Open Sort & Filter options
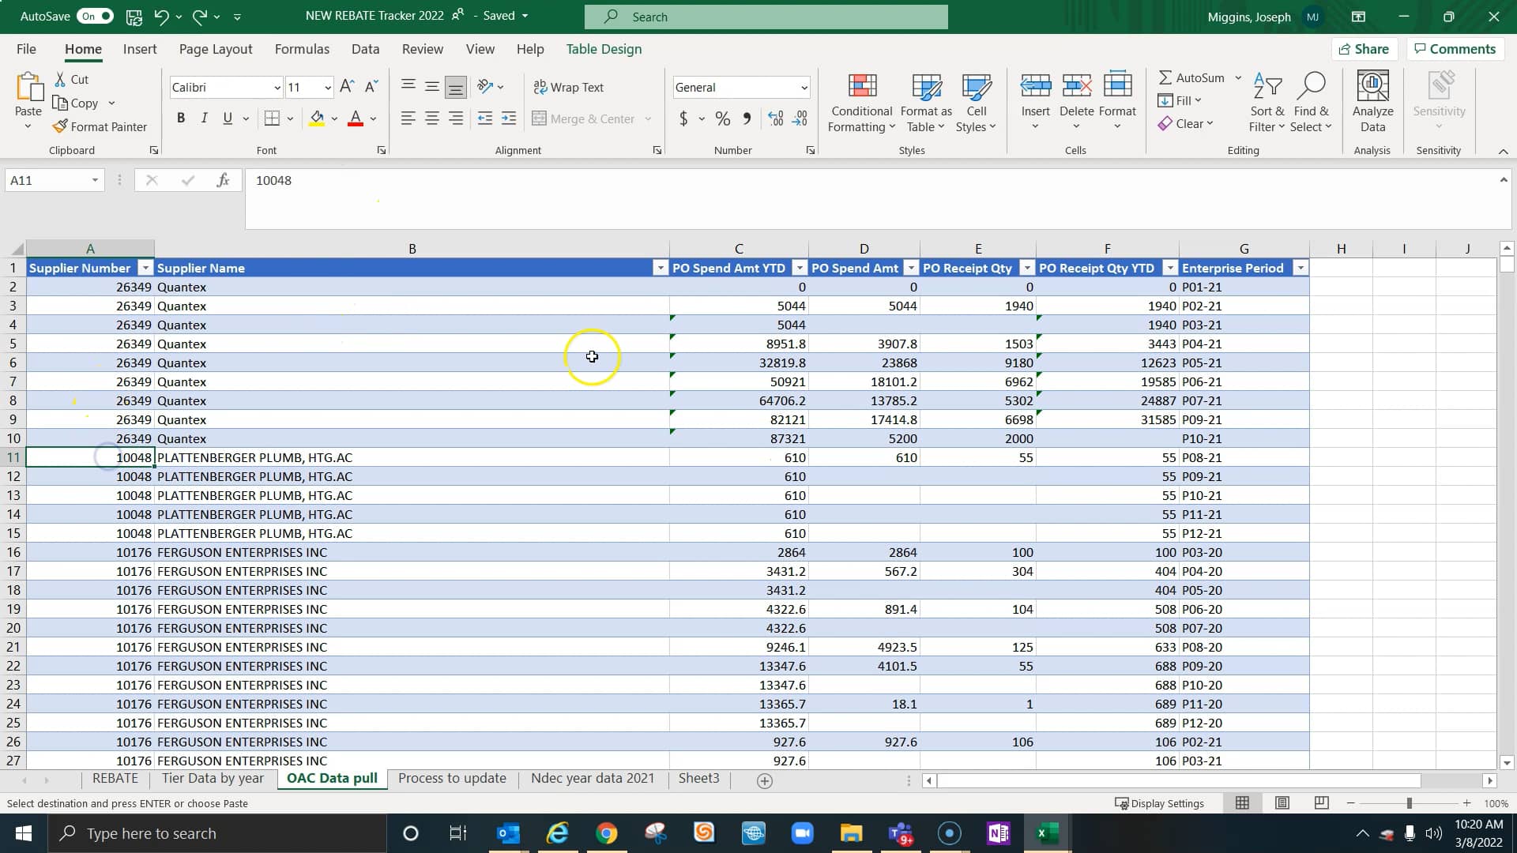 pyautogui.click(x=1266, y=101)
